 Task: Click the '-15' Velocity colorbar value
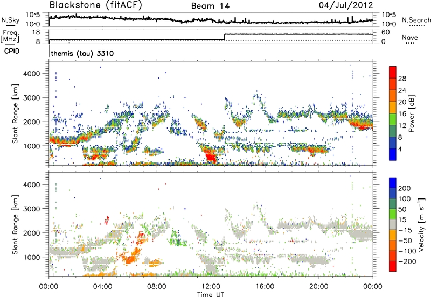pos(405,230)
